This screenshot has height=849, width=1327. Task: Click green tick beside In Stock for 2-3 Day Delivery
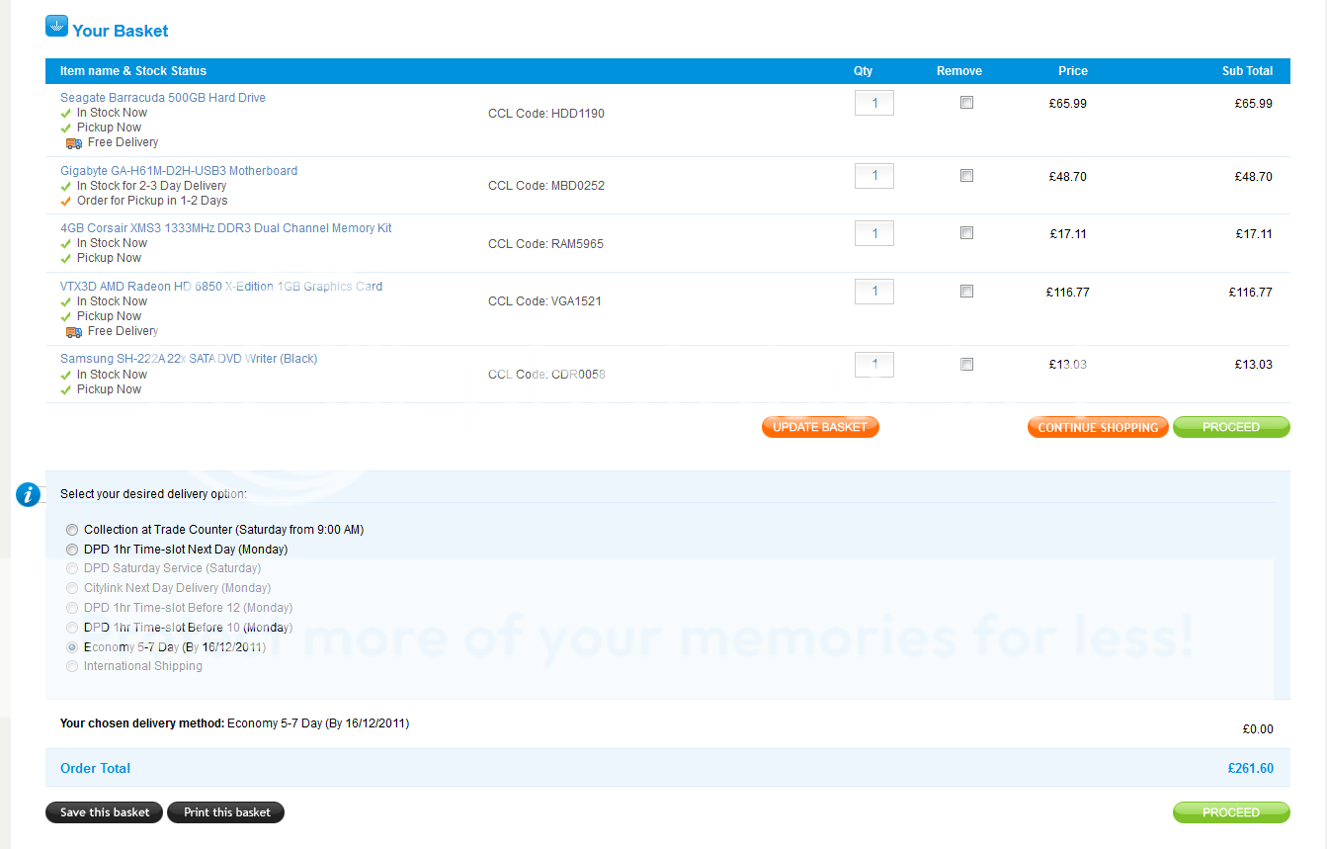[x=66, y=186]
